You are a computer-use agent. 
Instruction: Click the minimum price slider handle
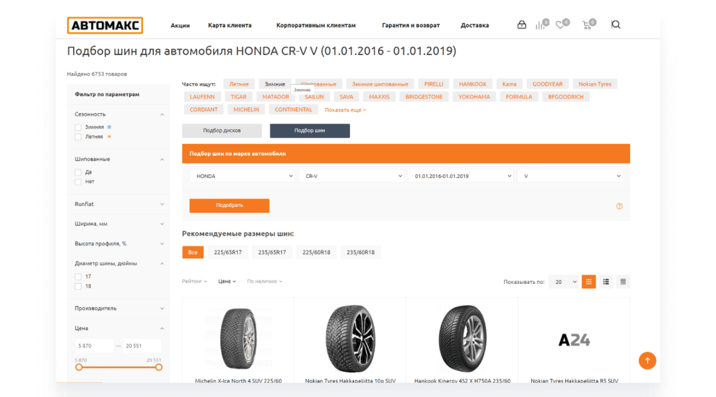(x=79, y=367)
